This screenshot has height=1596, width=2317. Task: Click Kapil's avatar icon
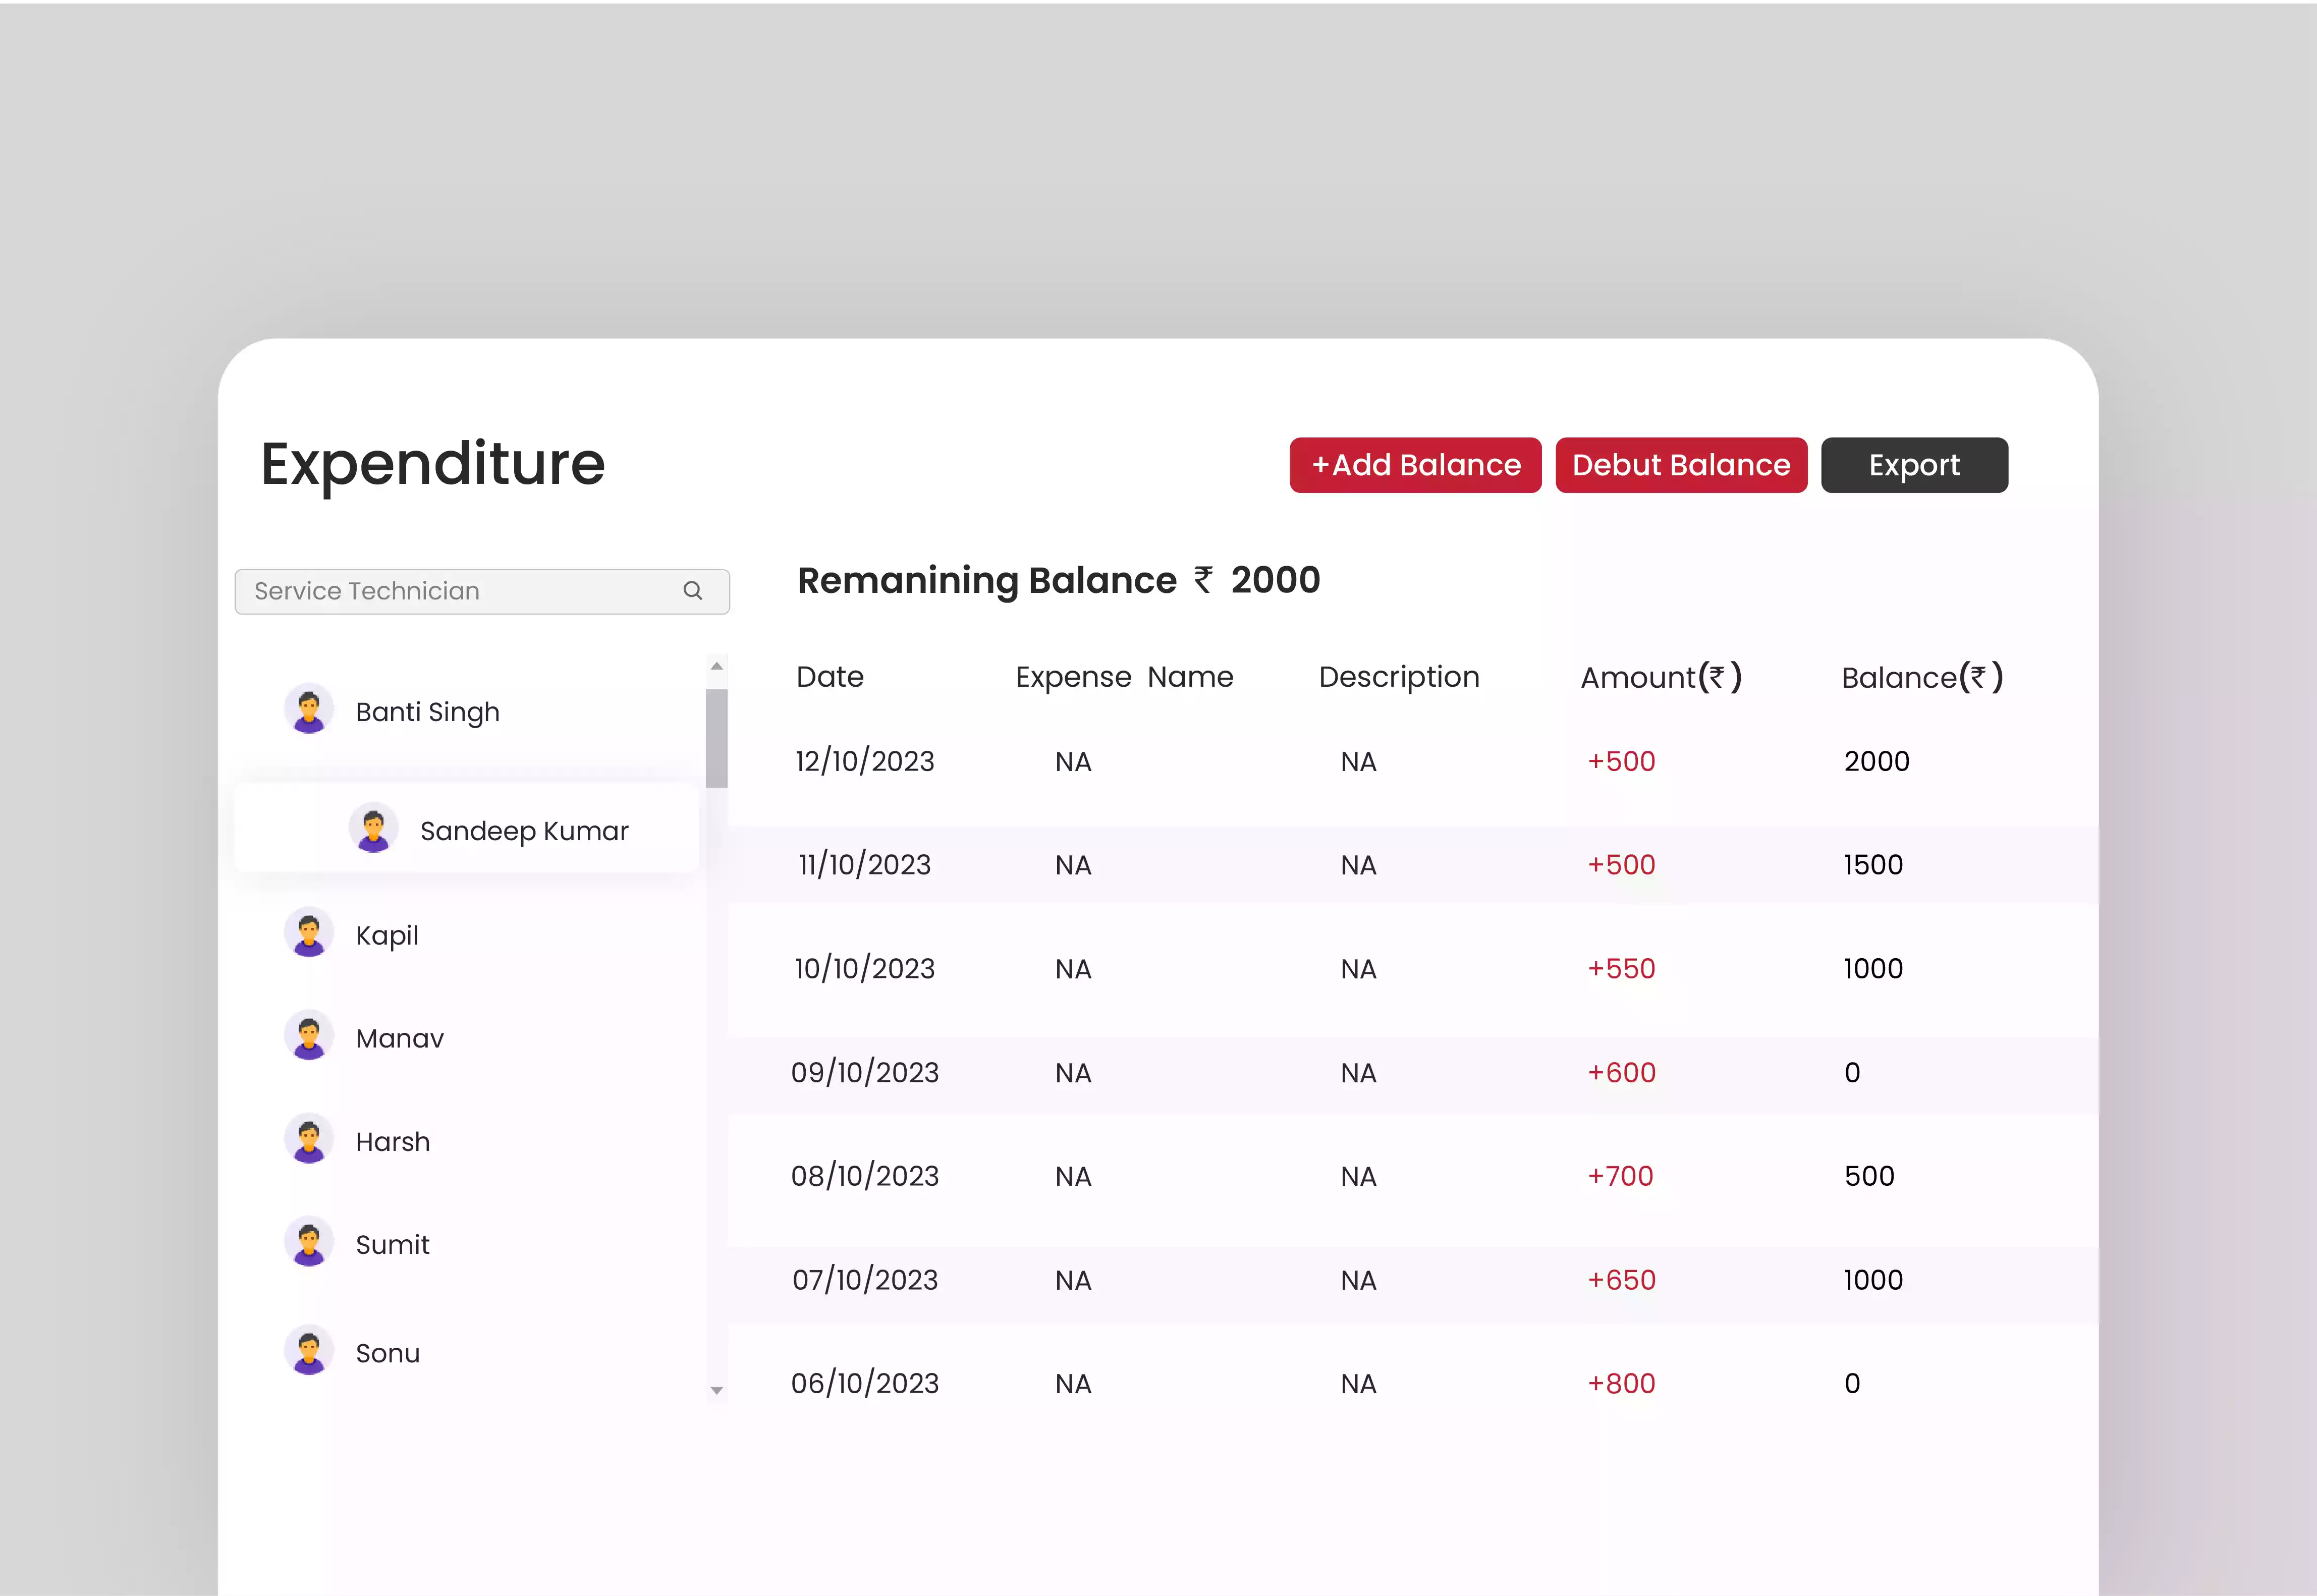309,932
